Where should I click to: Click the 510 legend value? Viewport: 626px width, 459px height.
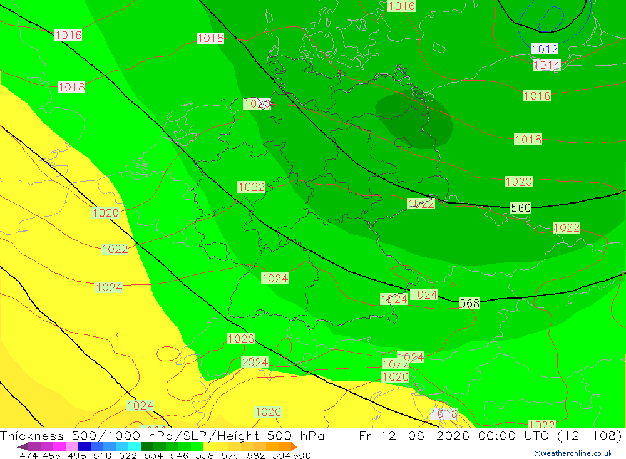[x=102, y=456]
